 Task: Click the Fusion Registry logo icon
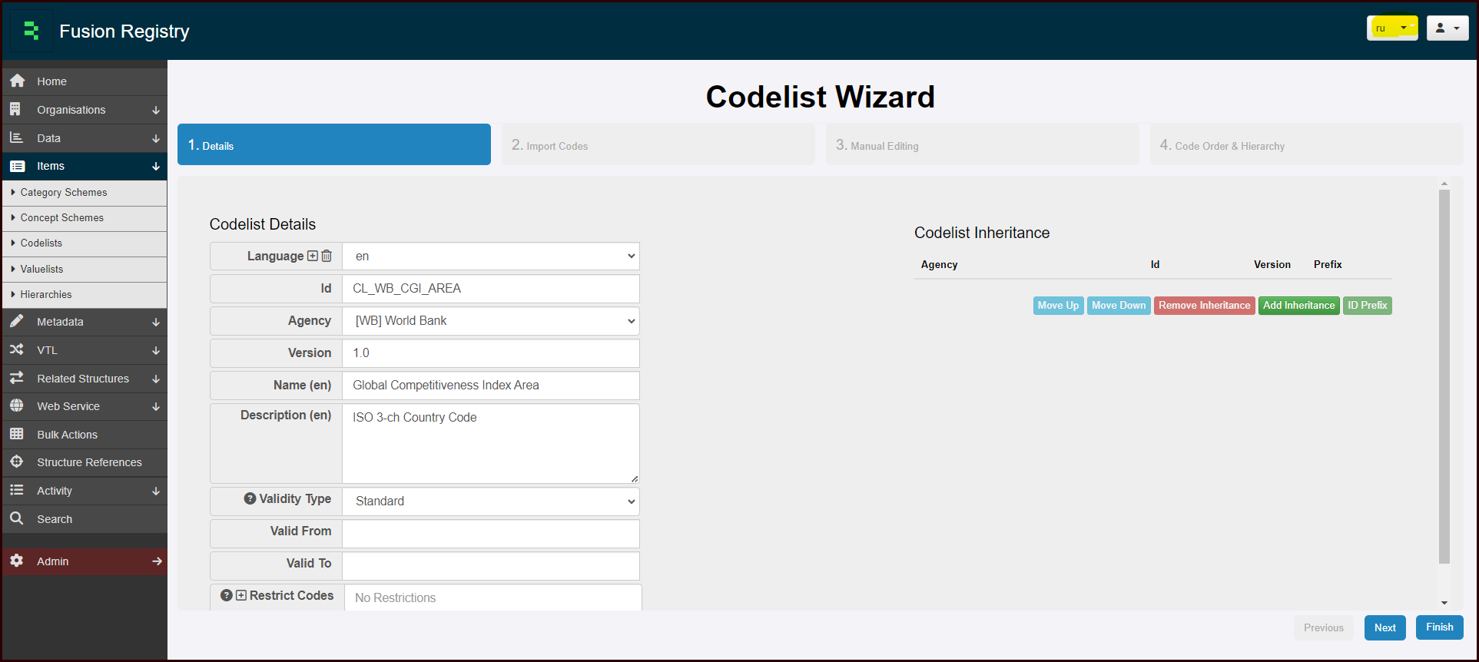click(x=31, y=31)
